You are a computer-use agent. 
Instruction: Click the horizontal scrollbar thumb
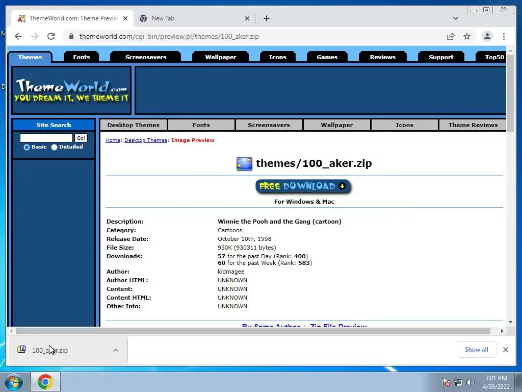pyautogui.click(x=253, y=331)
